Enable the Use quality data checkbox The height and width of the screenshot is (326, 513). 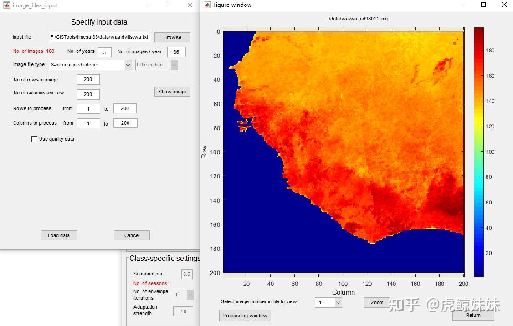click(x=34, y=139)
